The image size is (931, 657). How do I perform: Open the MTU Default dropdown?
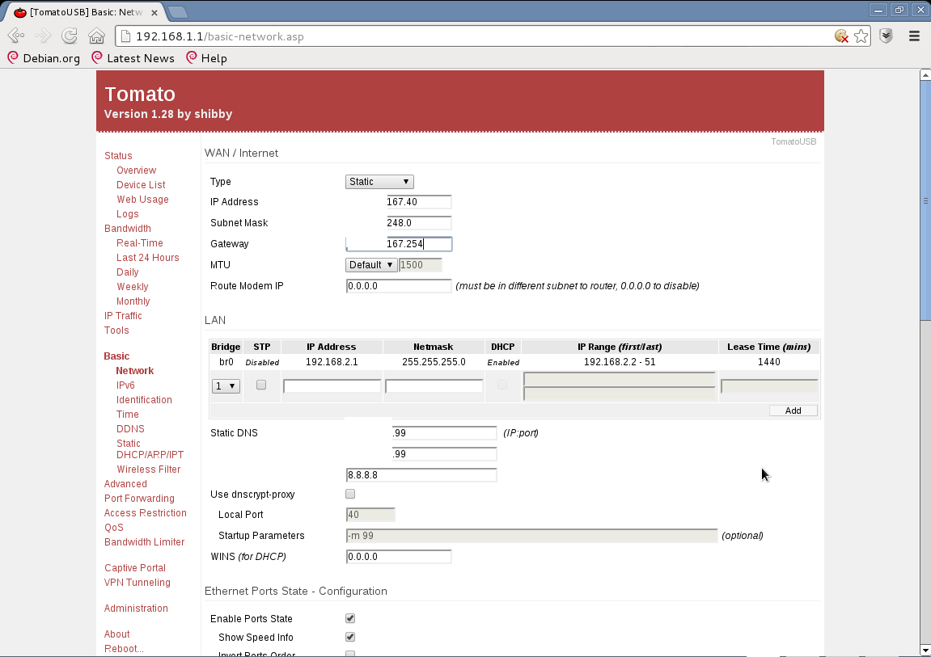pos(371,265)
